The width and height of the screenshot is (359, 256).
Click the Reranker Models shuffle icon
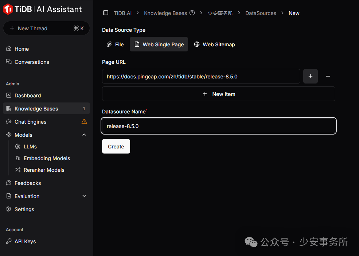(x=18, y=170)
